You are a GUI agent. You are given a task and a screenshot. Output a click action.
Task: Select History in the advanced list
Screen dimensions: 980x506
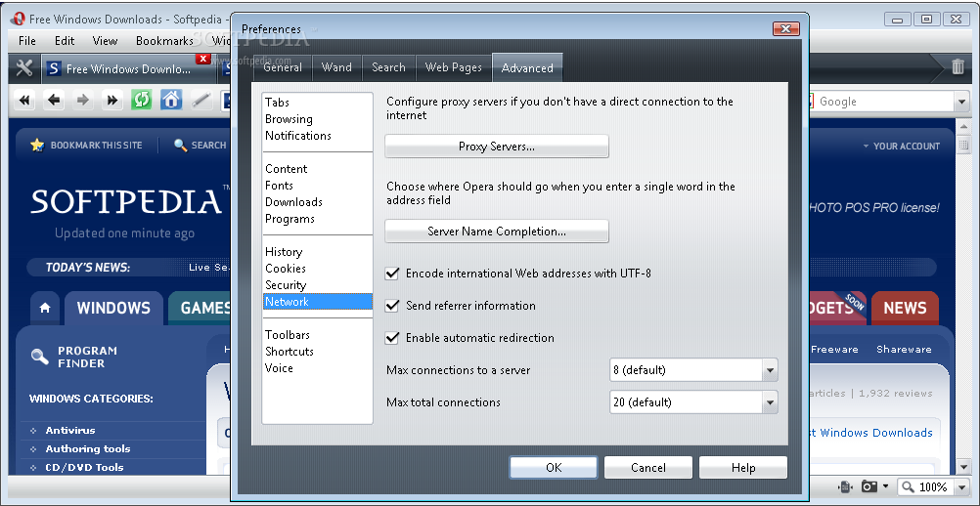(x=318, y=252)
